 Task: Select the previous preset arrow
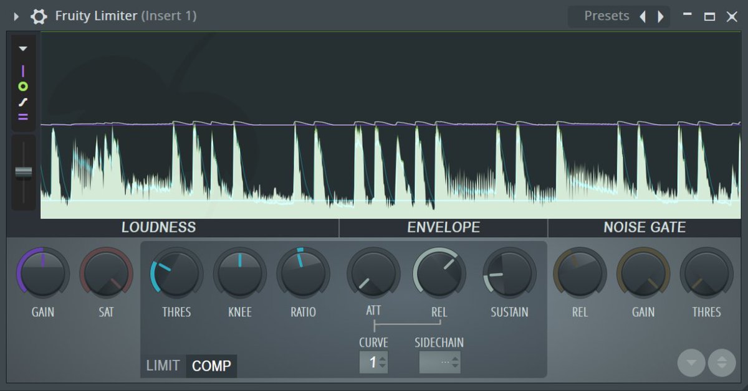(x=643, y=17)
